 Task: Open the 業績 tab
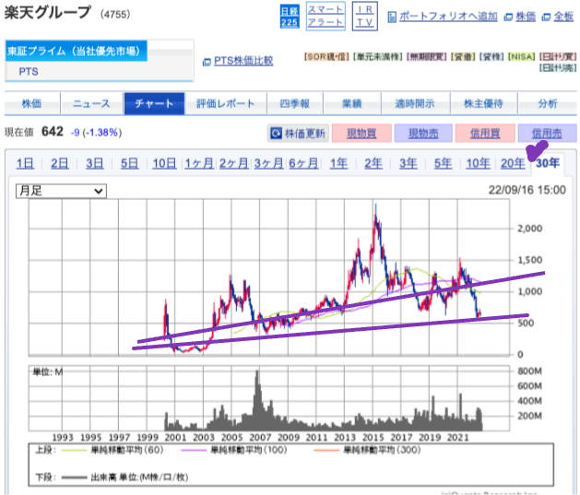(351, 104)
